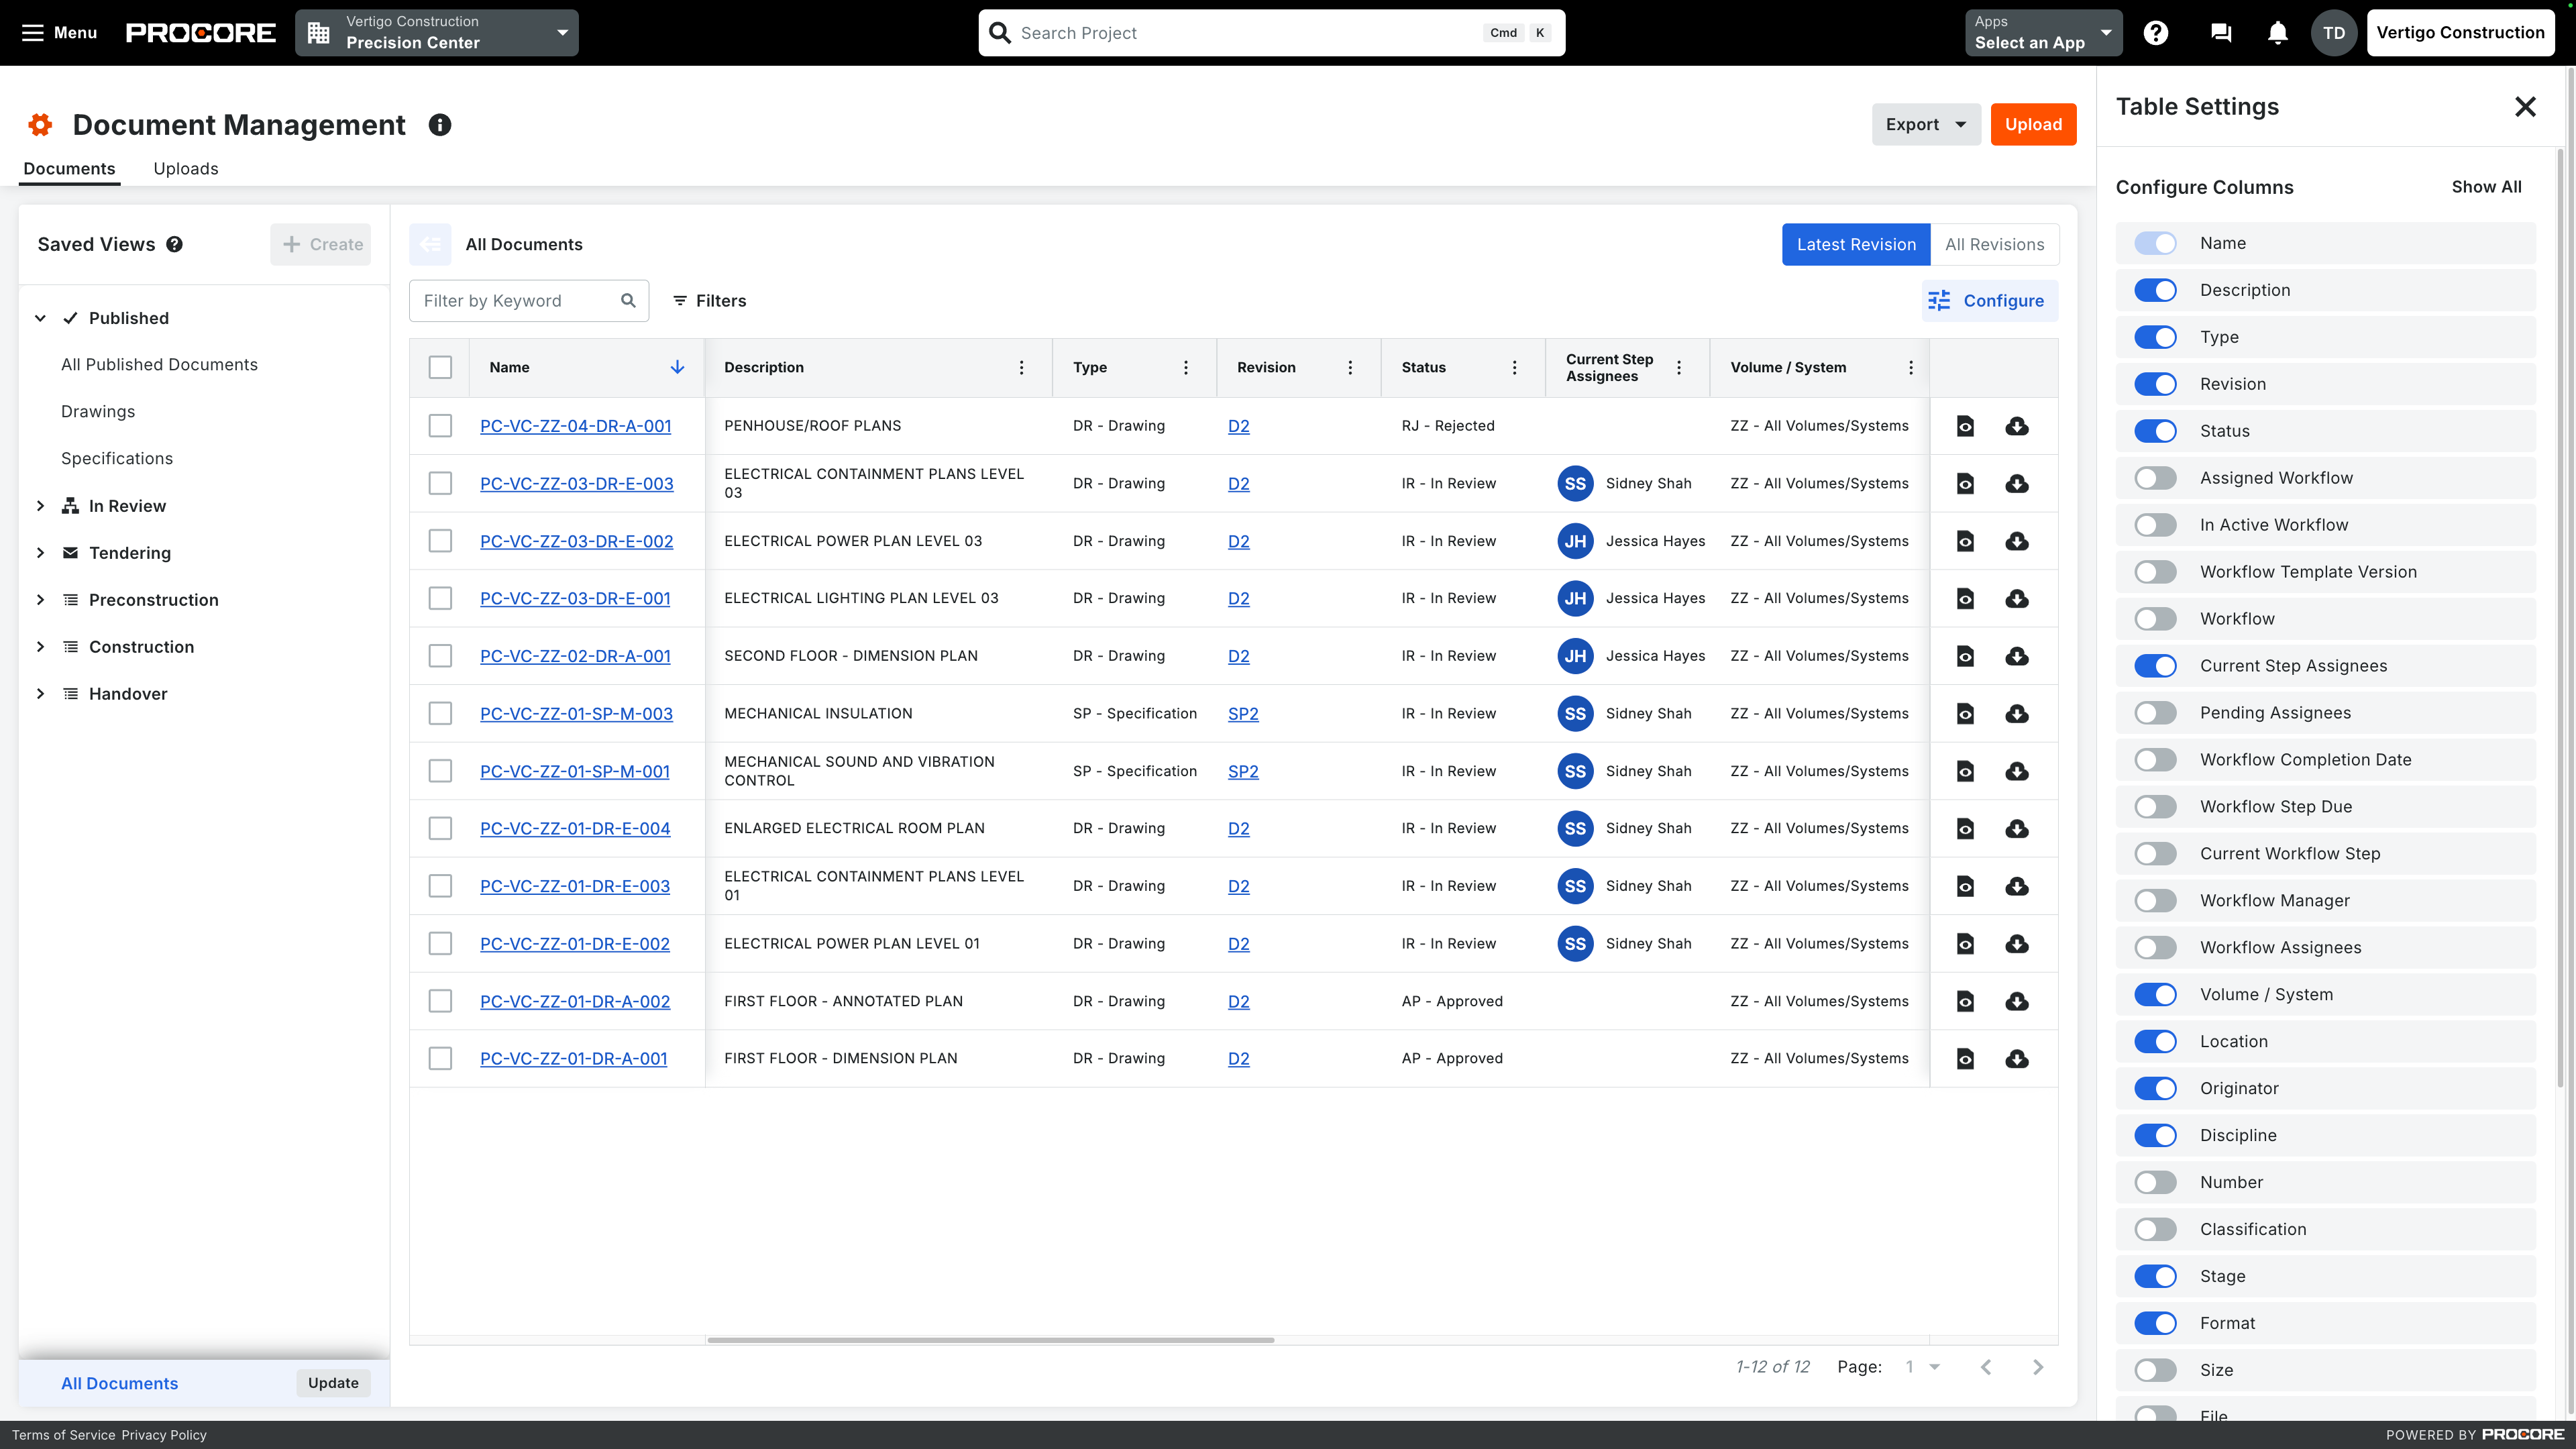The image size is (2576, 1449).
Task: Switch to the All Revisions tab
Action: [1993, 244]
